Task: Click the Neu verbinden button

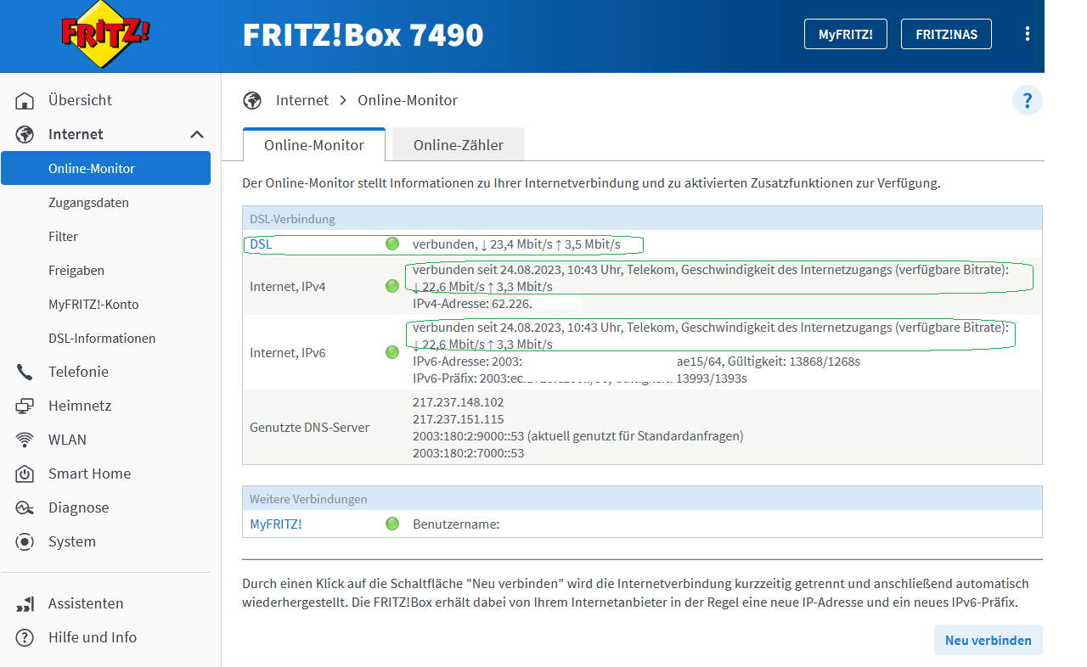Action: coord(988,641)
